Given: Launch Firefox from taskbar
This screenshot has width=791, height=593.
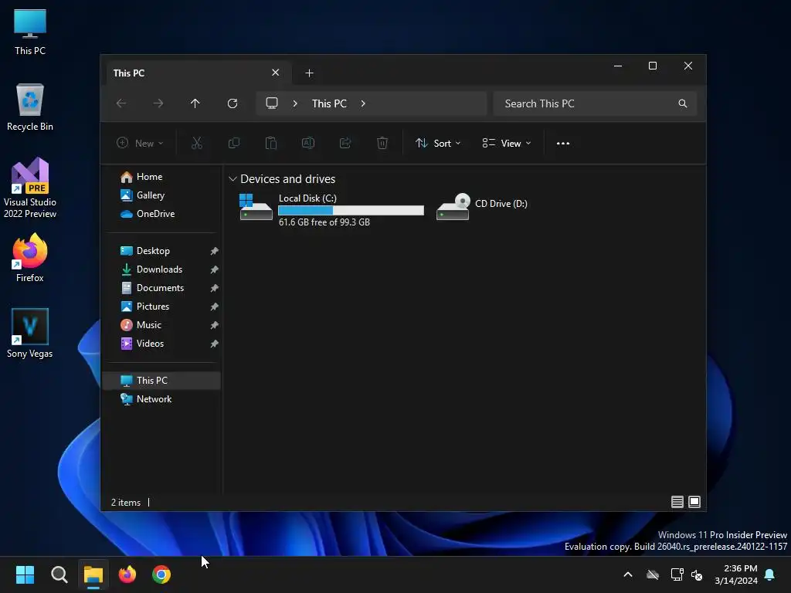Looking at the screenshot, I should [127, 574].
